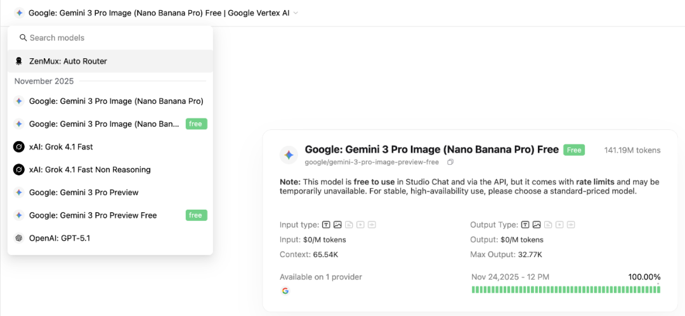Click the audio input type icon
685x316 pixels.
(372, 225)
